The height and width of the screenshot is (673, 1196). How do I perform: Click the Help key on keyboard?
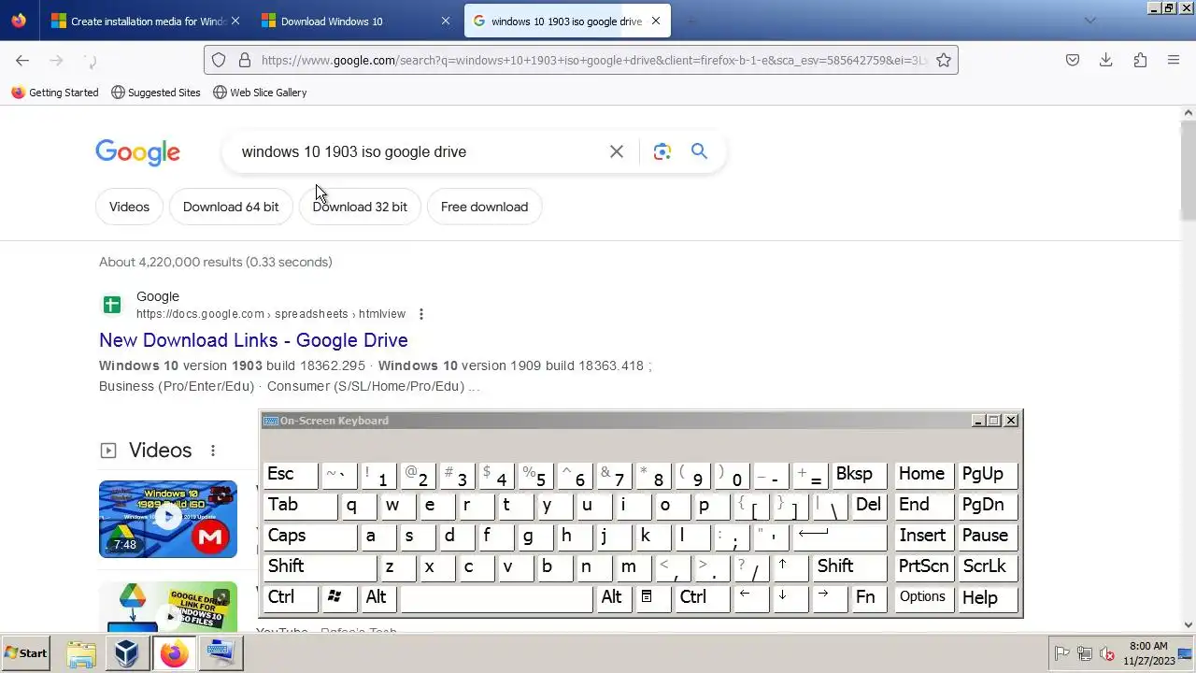(x=989, y=598)
